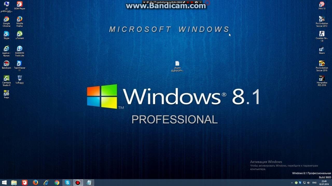Close the Bandicam recording bar
Screen dimensions: 332x186
point(200,2)
